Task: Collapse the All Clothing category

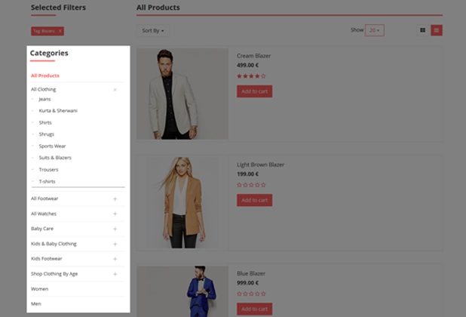Action: (x=115, y=90)
